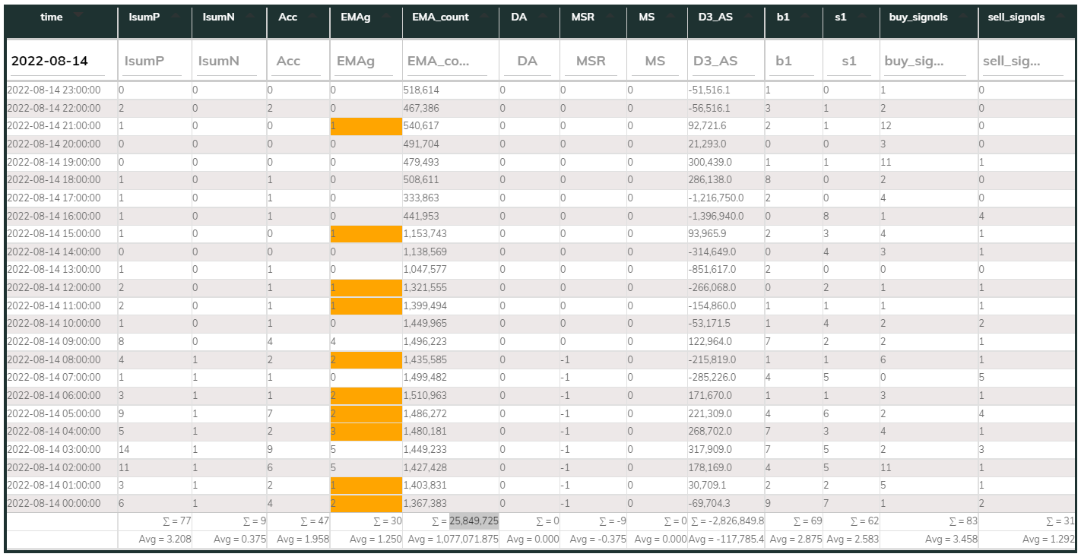
Task: Select the highlighted EMAg cell in the 15:00:00 row
Action: tap(366, 234)
